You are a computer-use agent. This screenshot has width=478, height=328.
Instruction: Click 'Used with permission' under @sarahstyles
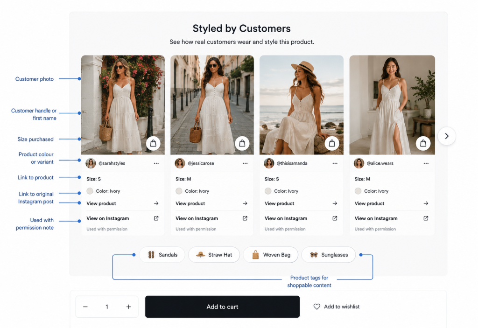pos(107,229)
